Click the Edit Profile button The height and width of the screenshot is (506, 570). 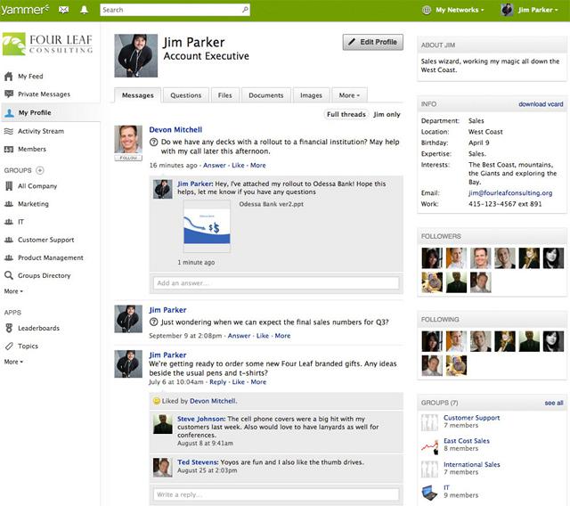coord(372,43)
